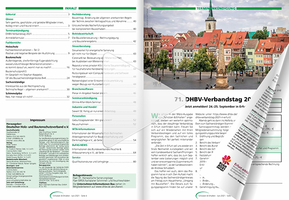289x200 pixels.
Task: Open the Online-After-Work-Seminar entry
Action: coord(104,102)
